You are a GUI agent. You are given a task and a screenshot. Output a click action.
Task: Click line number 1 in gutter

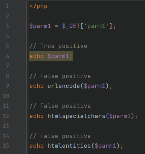8,6
